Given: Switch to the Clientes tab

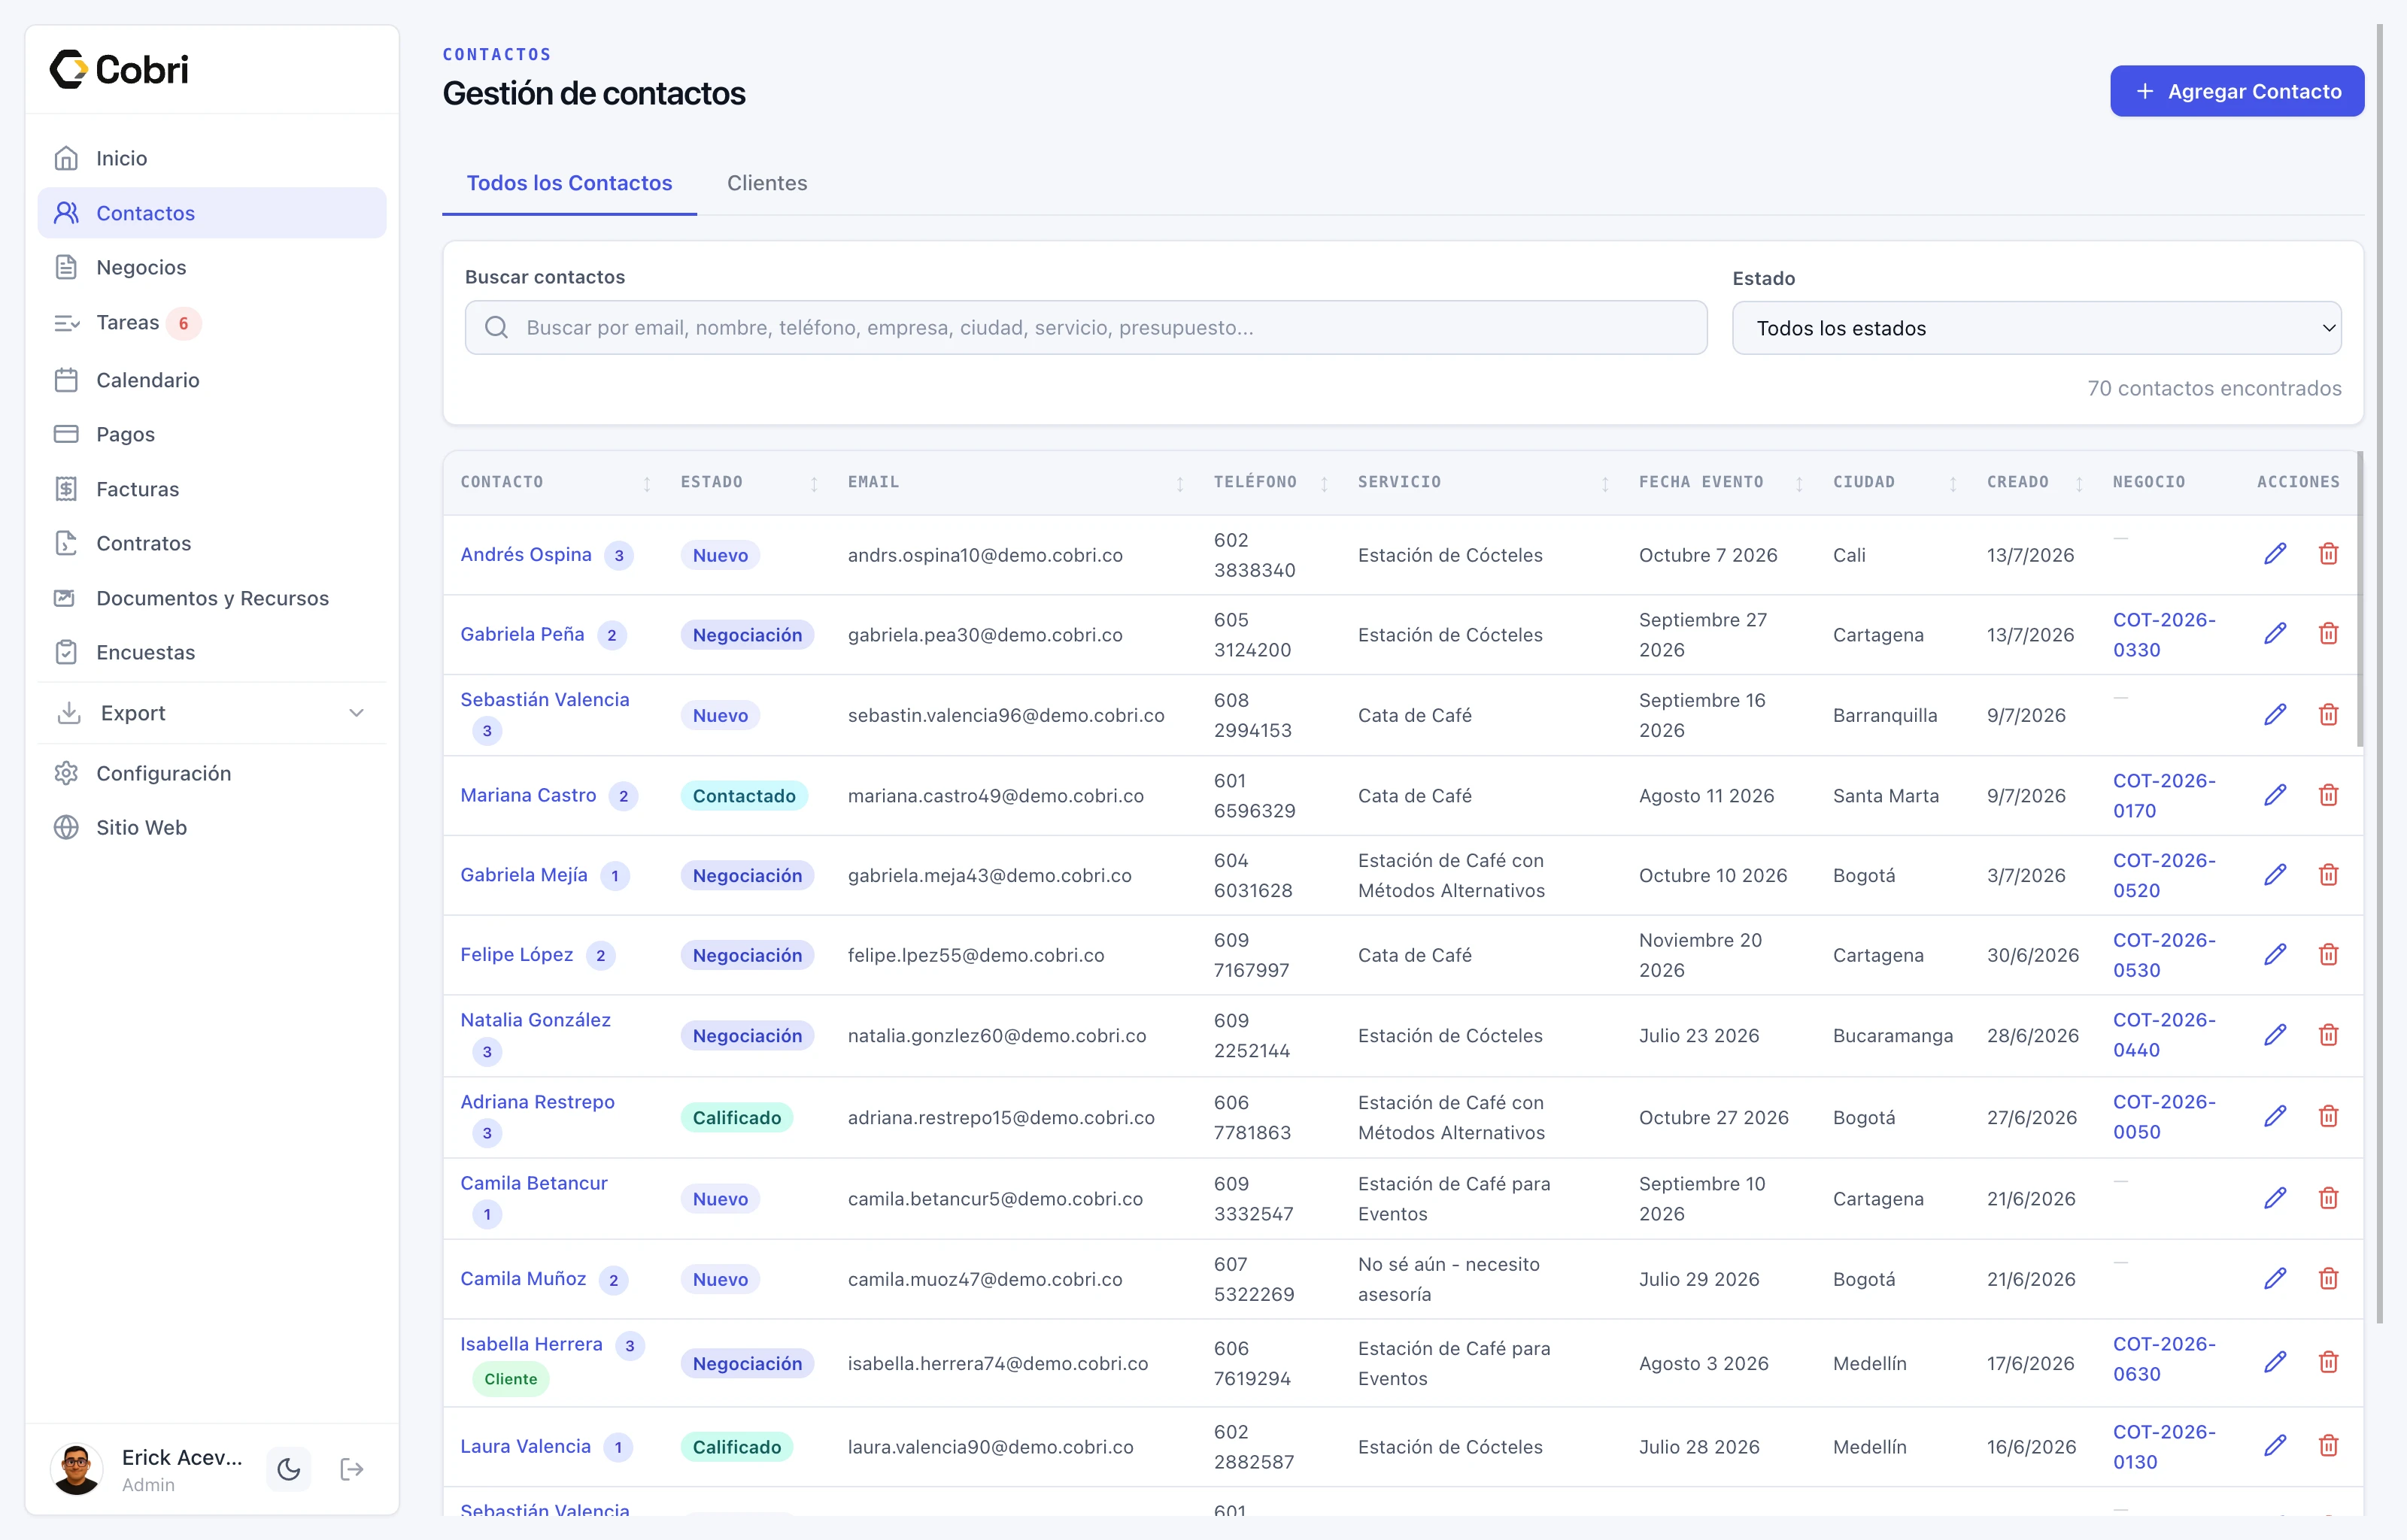Looking at the screenshot, I should [x=767, y=183].
